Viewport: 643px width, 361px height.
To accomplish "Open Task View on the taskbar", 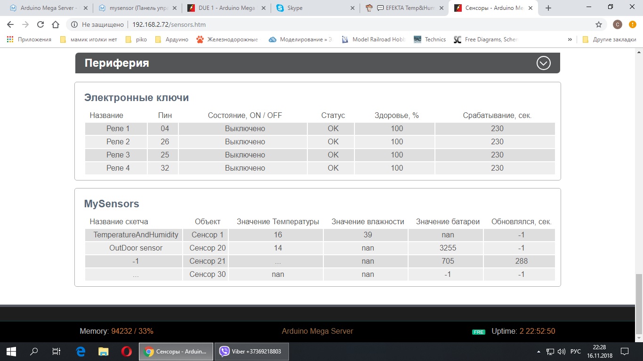I will 56,351.
